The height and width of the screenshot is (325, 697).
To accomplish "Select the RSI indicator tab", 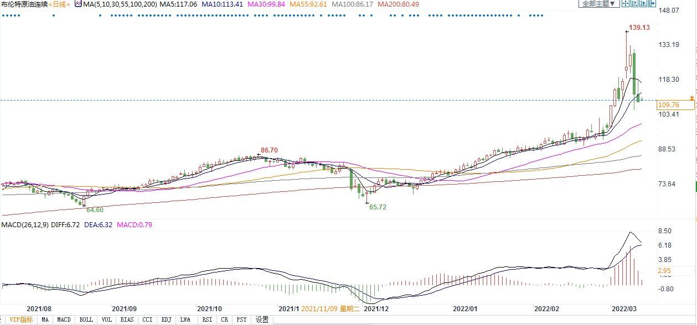I will pyautogui.click(x=207, y=319).
